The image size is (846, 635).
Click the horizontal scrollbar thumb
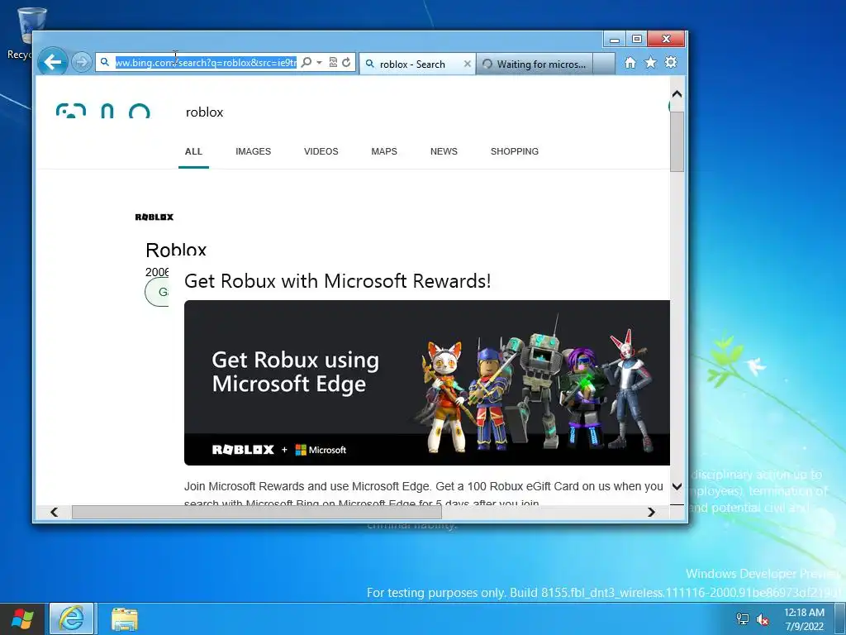tap(257, 512)
